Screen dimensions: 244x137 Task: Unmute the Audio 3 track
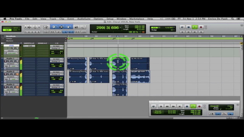click(x=17, y=87)
